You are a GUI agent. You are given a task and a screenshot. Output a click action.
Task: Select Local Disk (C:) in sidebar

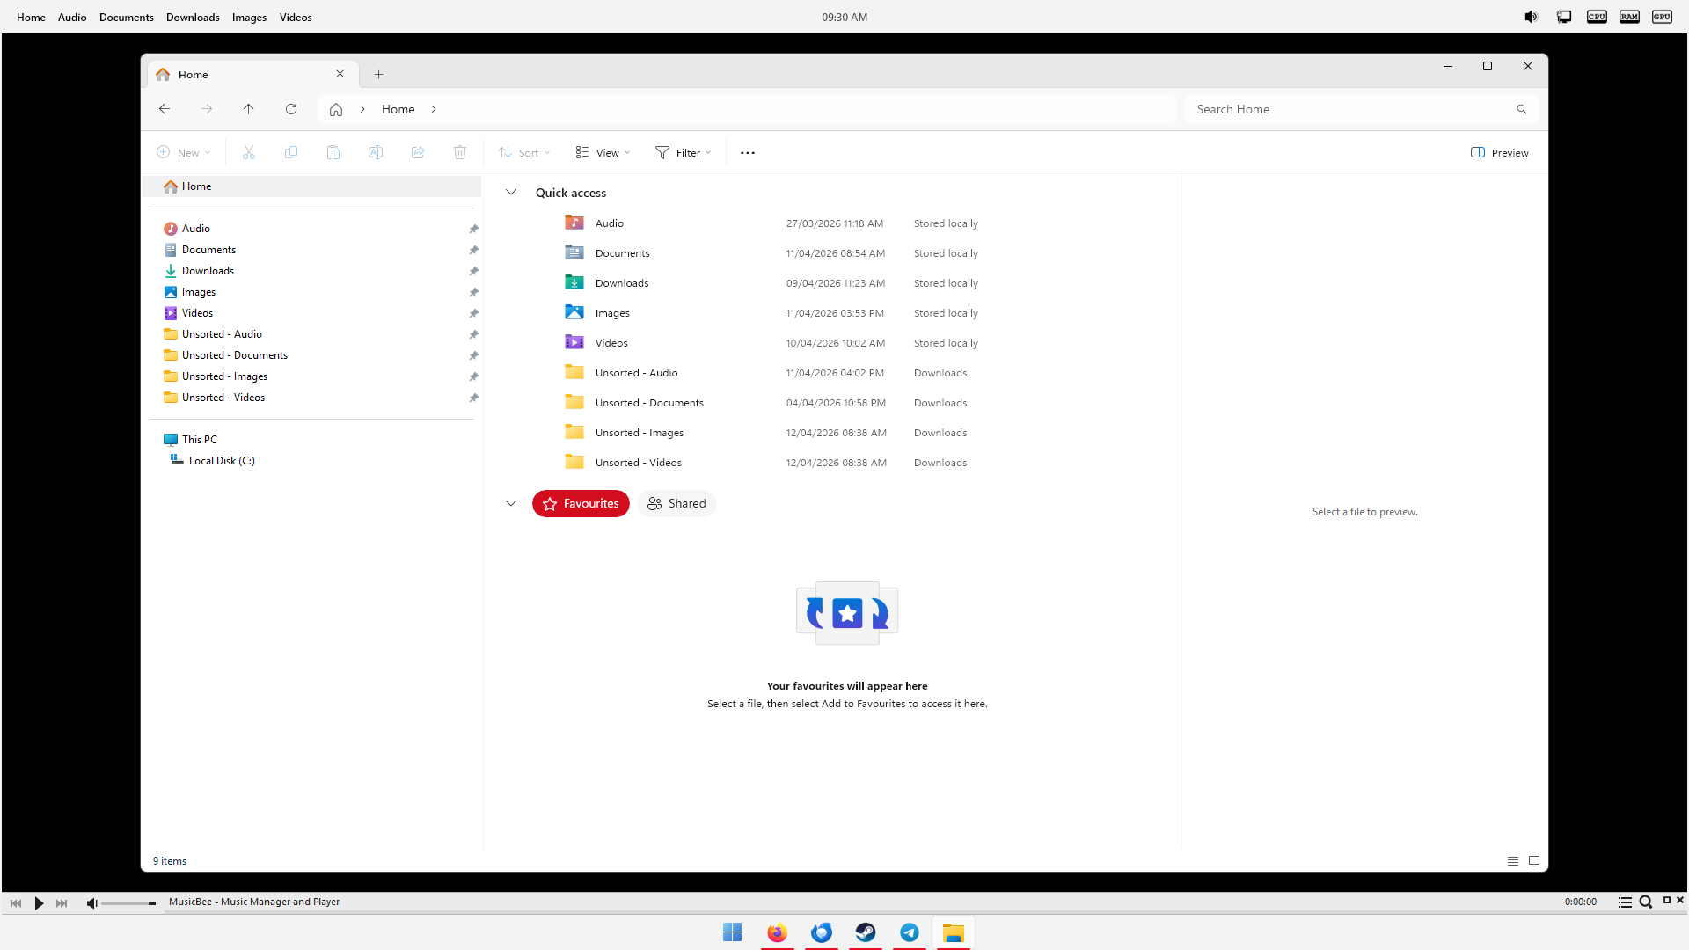(222, 461)
